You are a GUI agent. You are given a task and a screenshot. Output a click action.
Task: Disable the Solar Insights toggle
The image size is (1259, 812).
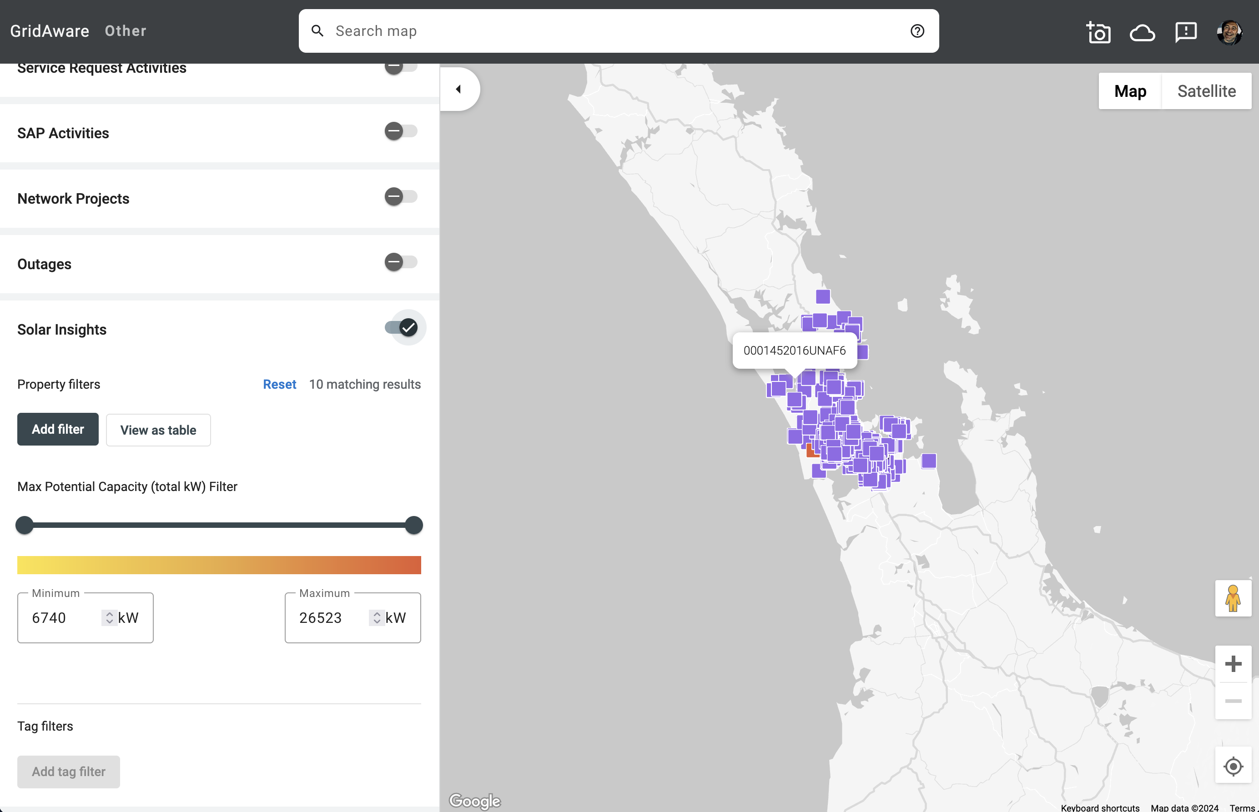(401, 327)
